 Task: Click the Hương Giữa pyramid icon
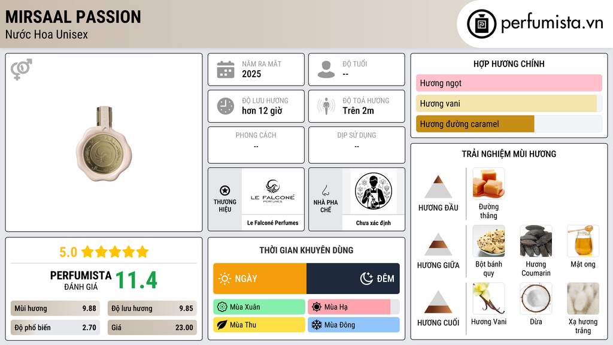coord(438,244)
